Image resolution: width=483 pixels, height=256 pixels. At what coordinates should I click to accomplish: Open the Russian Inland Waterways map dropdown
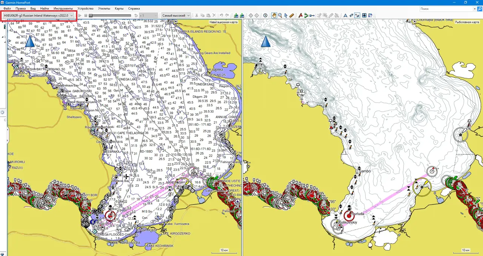tap(38, 15)
